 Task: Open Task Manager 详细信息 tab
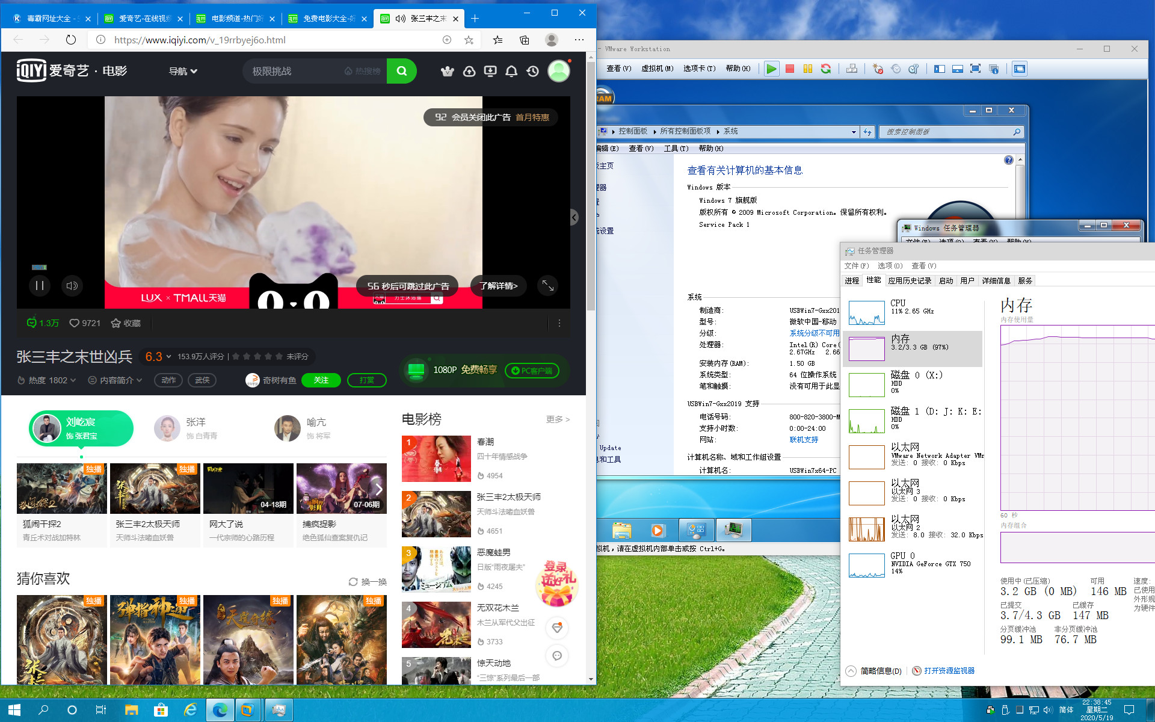(x=996, y=280)
